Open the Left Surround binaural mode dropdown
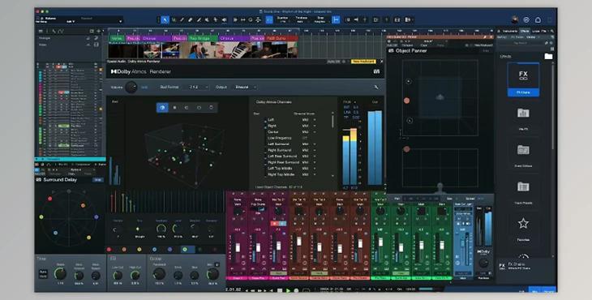 308,144
